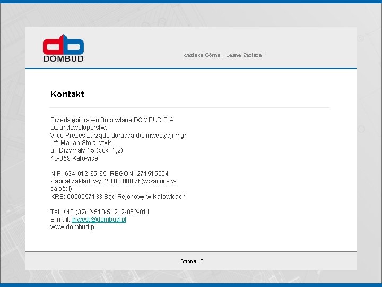
Task: Select the name inż. Marian Stolarczyk
Action: click(81, 143)
